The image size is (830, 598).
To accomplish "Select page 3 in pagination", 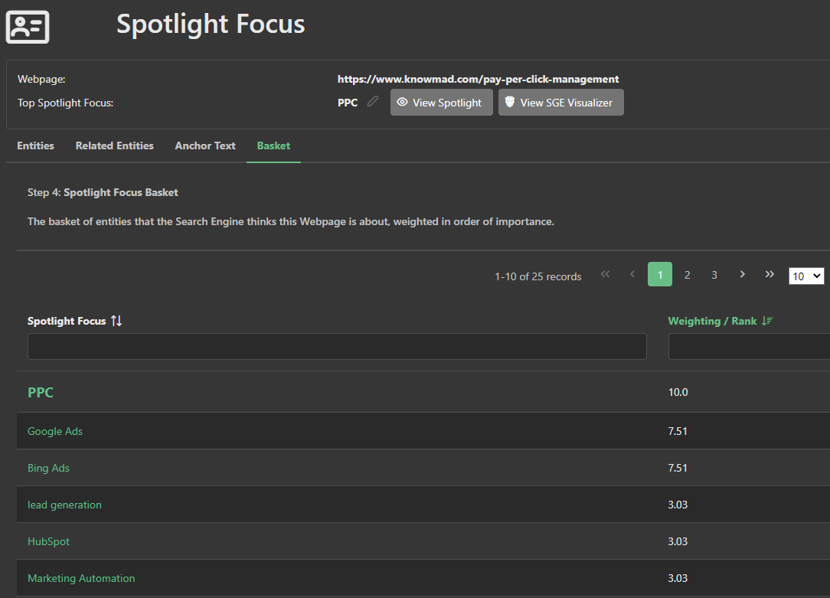I will tap(714, 275).
